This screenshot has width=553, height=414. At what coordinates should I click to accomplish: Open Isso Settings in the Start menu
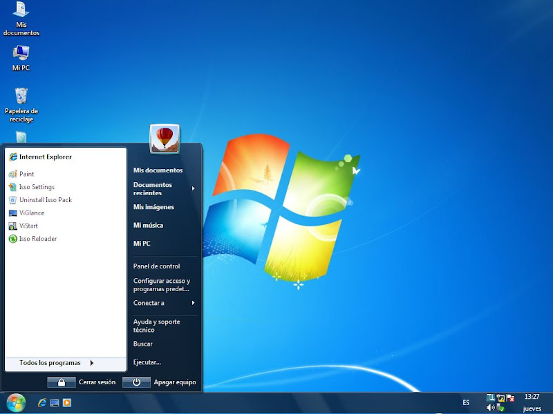32,187
